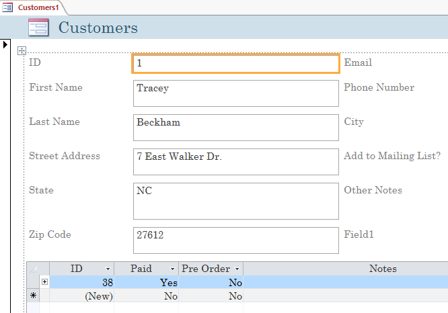Click the (New) ID cell
The image size is (448, 313).
point(81,296)
